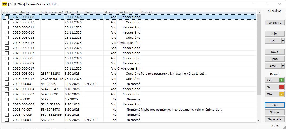Confirm with the OK button
The width and height of the screenshot is (286, 129).
(x=274, y=105)
